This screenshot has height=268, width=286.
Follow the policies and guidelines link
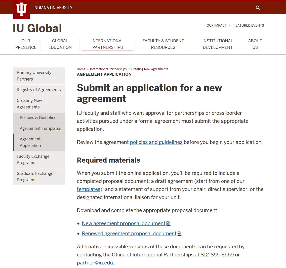click(x=156, y=142)
